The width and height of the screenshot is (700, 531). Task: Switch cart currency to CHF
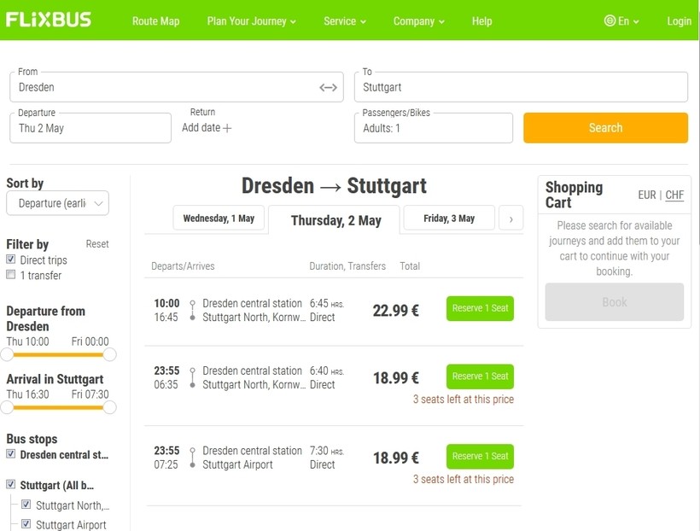(674, 195)
